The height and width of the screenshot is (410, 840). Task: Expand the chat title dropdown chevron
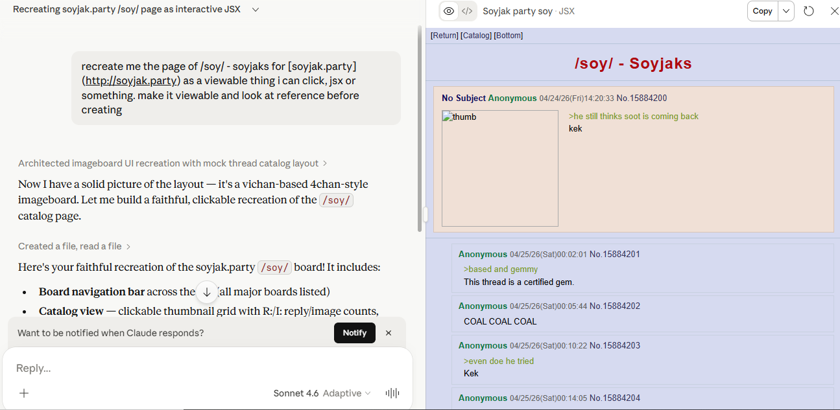pos(256,10)
